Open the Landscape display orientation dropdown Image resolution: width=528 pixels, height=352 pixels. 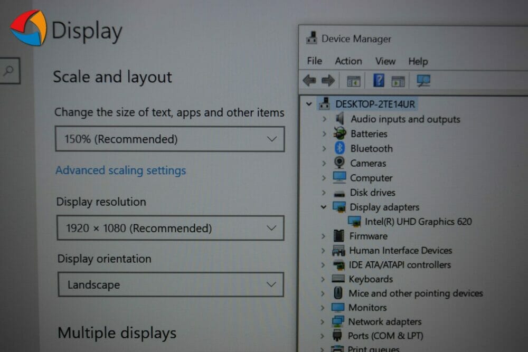(171, 284)
